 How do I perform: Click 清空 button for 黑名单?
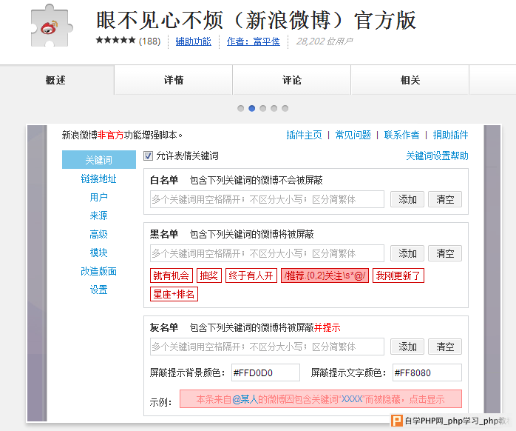tap(445, 253)
